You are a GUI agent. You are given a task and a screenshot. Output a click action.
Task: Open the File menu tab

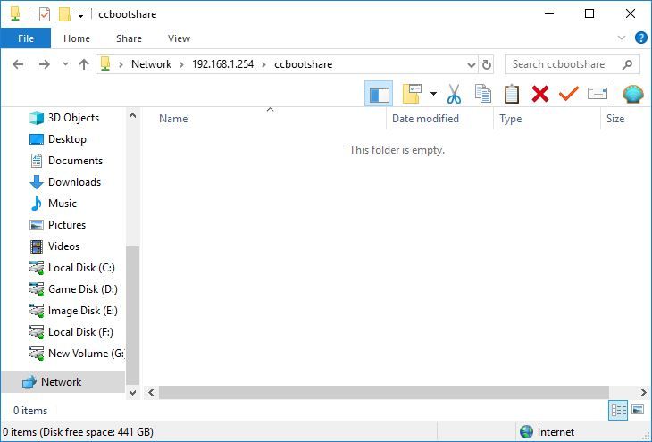[x=25, y=38]
